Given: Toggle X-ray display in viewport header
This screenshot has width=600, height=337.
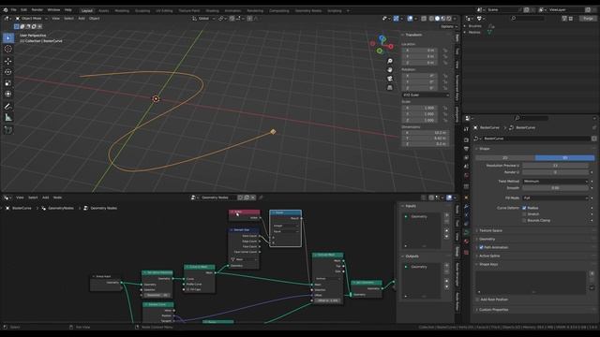Looking at the screenshot, I should (424, 19).
